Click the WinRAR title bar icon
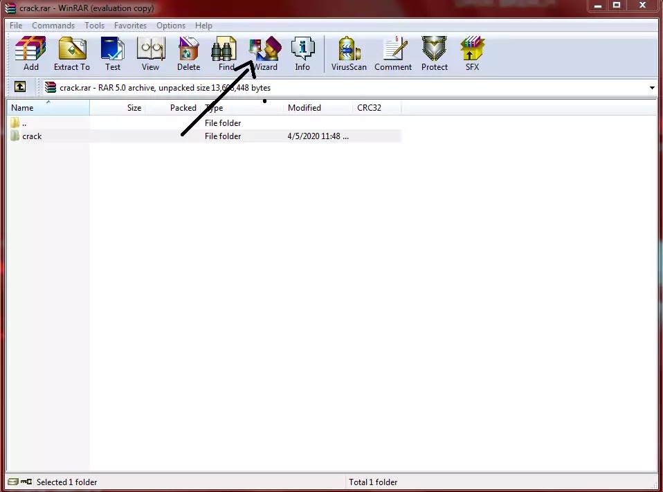Viewport: 663px width, 492px height. tap(10, 8)
